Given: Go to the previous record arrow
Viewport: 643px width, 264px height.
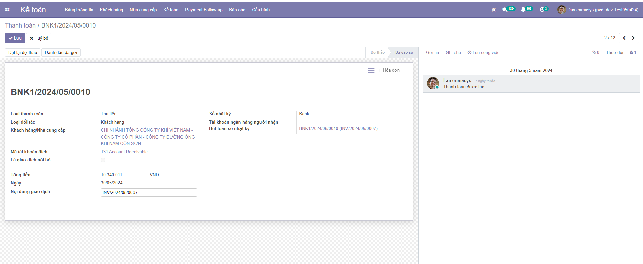Looking at the screenshot, I should [624, 38].
